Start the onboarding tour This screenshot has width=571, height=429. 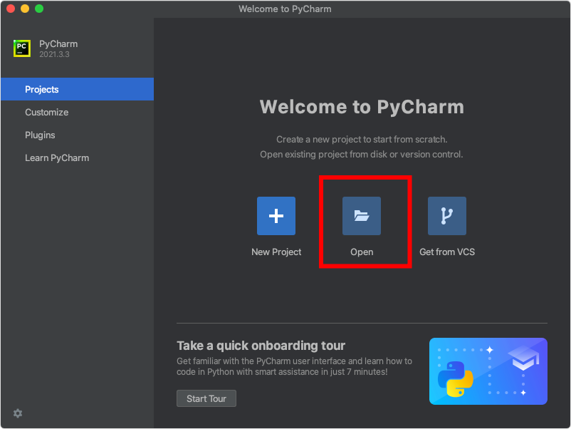coord(206,398)
